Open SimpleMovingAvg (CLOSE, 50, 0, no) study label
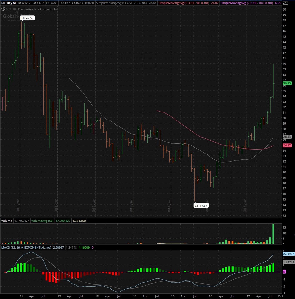Viewport: 295px width, 299px height. click(184, 3)
